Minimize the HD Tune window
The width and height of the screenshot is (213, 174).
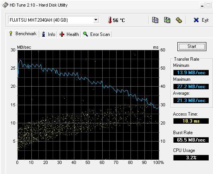202,6
